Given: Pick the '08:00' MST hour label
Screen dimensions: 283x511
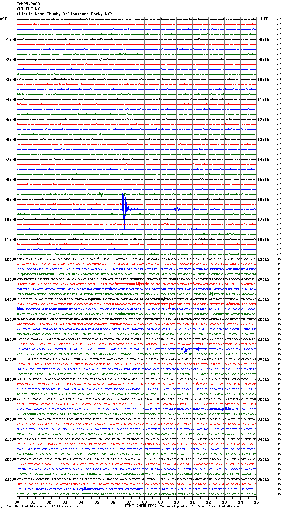Looking at the screenshot, I should tap(10, 180).
